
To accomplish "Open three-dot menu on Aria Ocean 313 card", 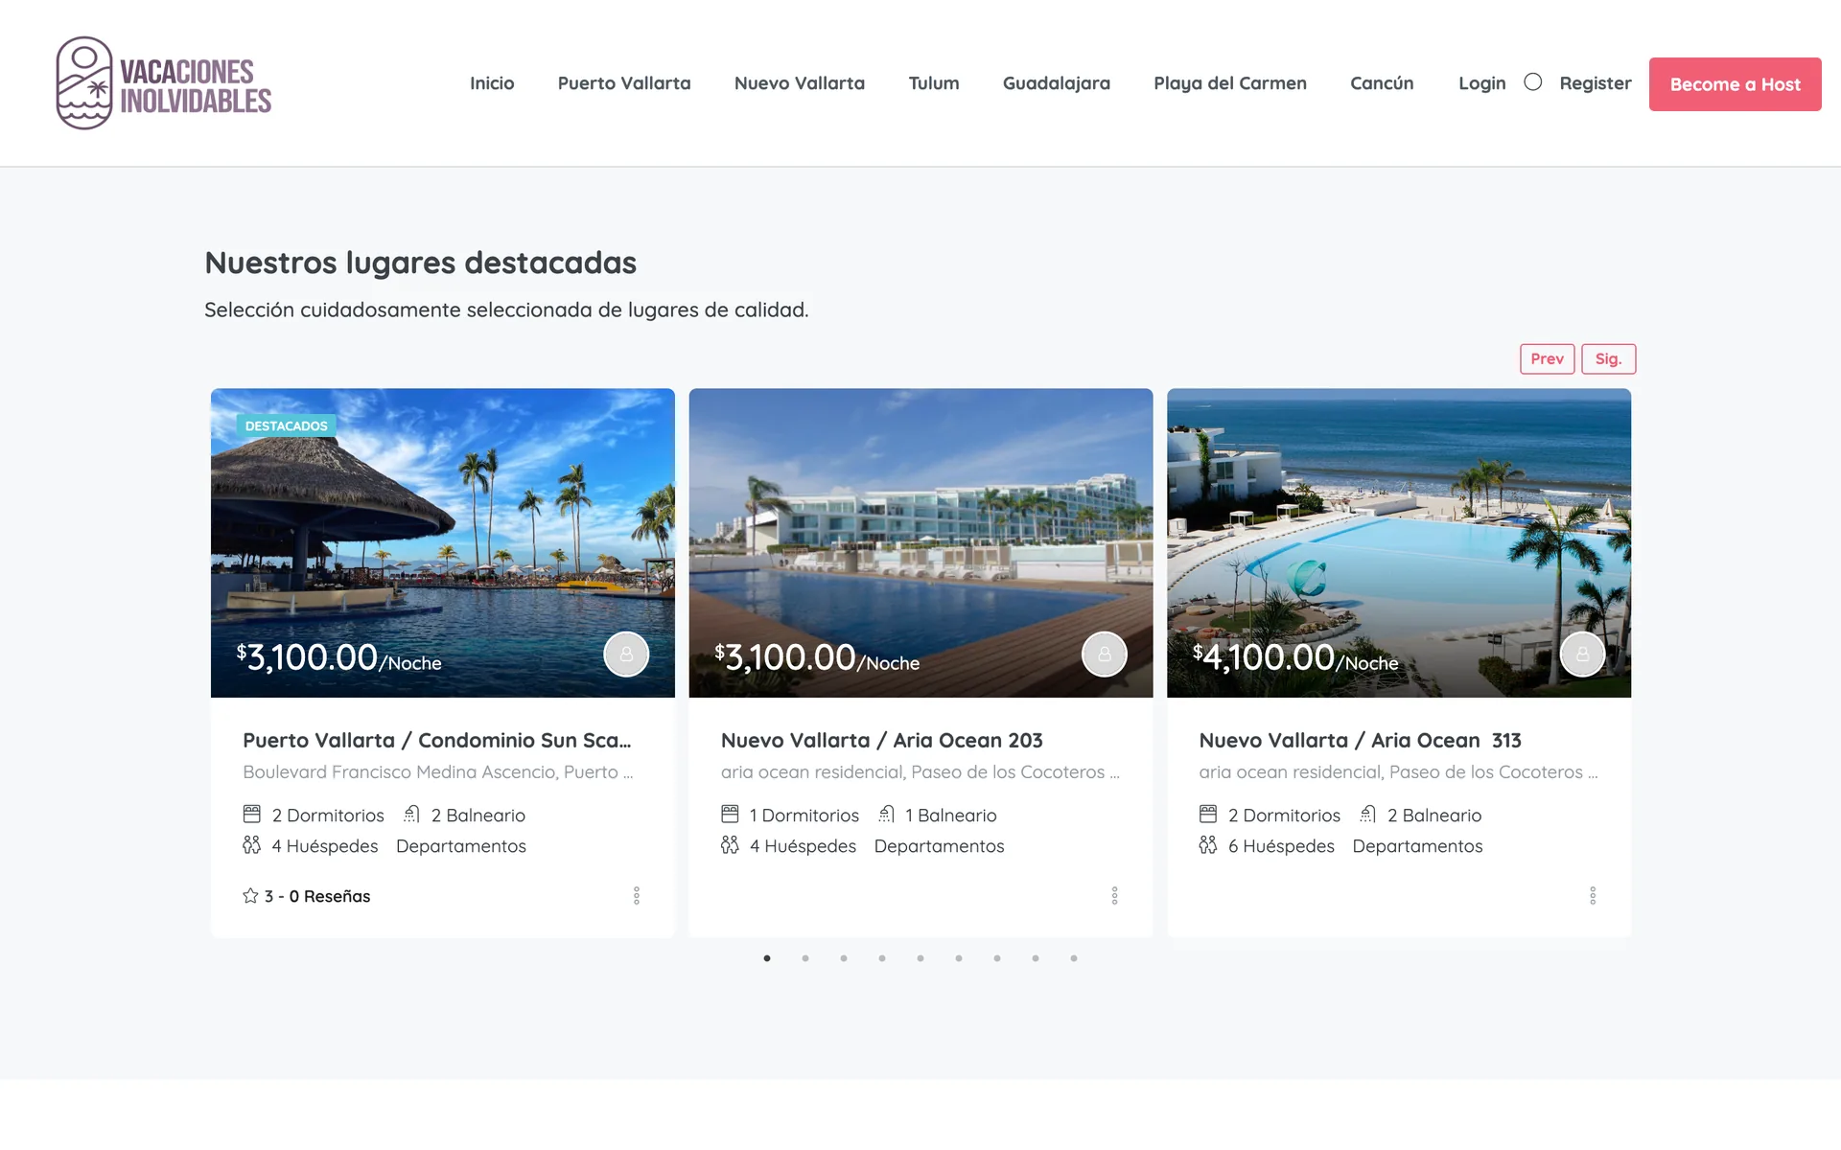I will (1593, 895).
